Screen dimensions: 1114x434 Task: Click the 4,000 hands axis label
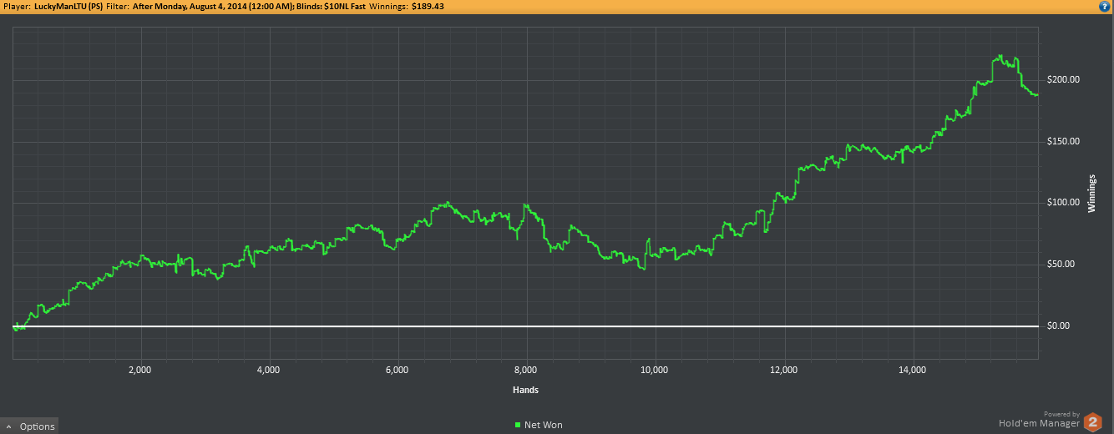point(268,369)
